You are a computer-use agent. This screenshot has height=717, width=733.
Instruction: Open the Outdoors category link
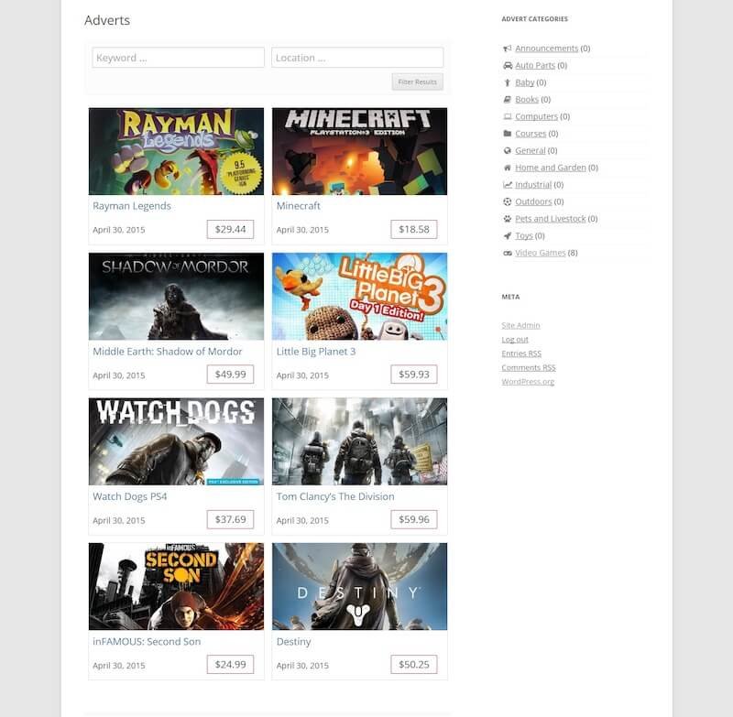(533, 201)
